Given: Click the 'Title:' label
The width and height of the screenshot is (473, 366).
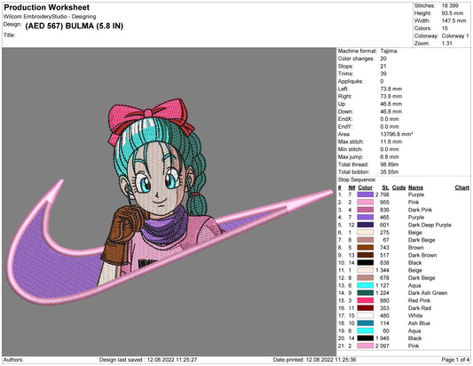Looking at the screenshot, I should pos(10,35).
